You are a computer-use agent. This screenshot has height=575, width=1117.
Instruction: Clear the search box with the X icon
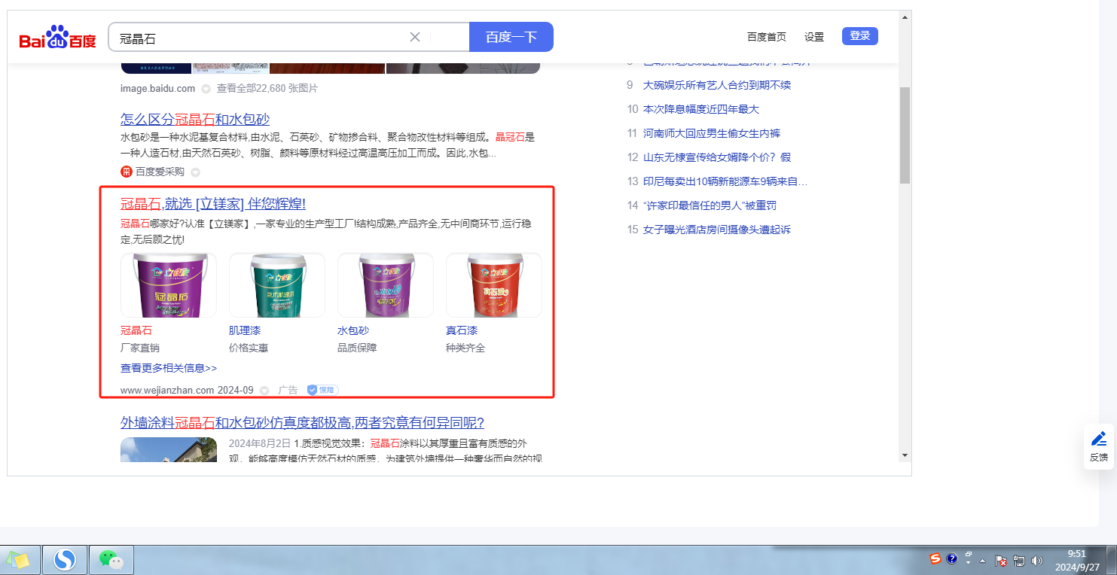[415, 37]
